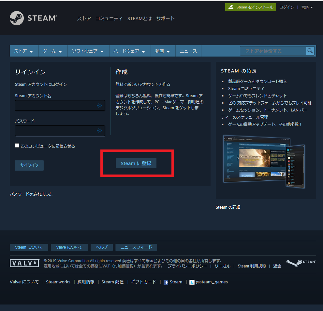
Task: Open the 採用情報 link
Action: pyautogui.click(x=86, y=282)
